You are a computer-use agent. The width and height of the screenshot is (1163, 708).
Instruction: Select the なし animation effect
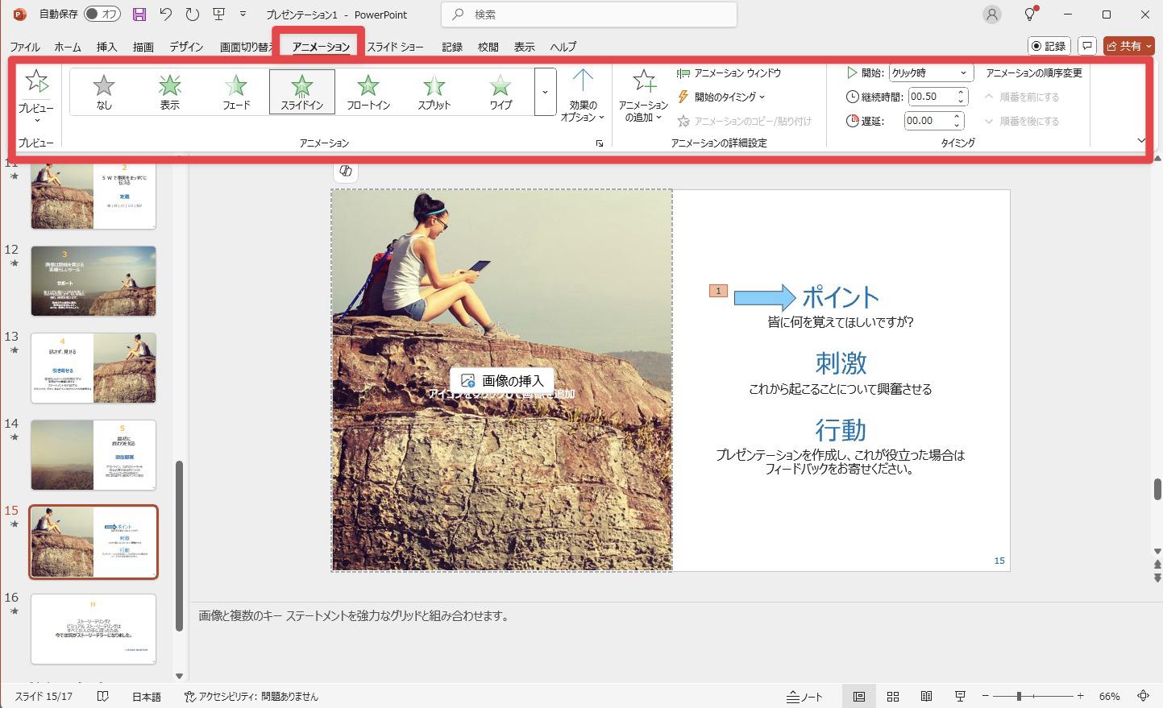tap(104, 92)
